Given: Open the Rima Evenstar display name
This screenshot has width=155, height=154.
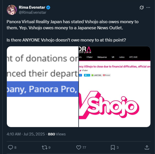Looking at the screenshot, I should click(x=32, y=7).
